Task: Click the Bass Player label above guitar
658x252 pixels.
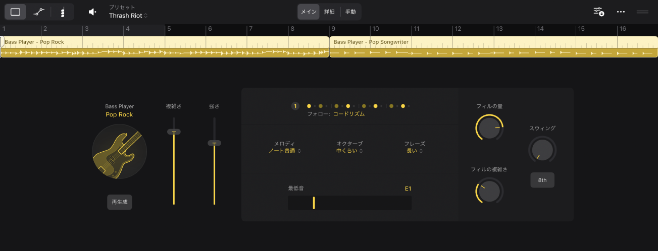Action: 120,107
